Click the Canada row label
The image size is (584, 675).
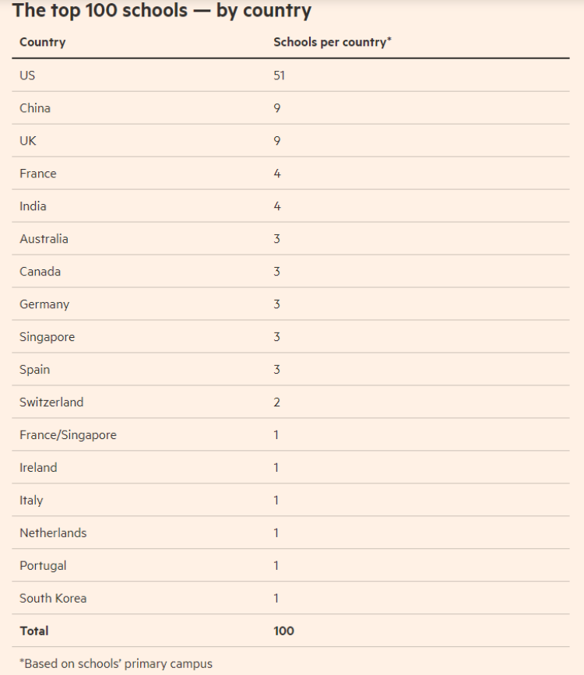point(40,272)
